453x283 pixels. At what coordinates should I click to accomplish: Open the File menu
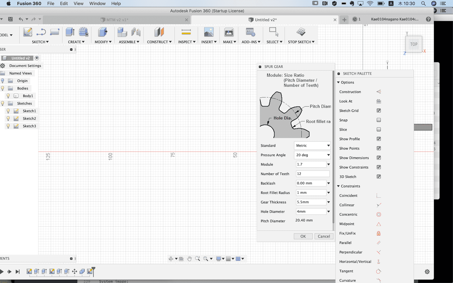point(51,3)
